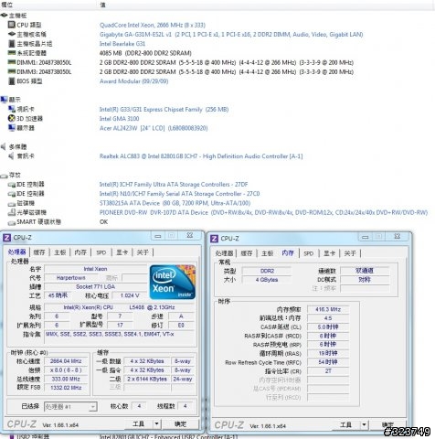Click the 3D 加速器 icon
This screenshot has height=439, width=435.
12,118
